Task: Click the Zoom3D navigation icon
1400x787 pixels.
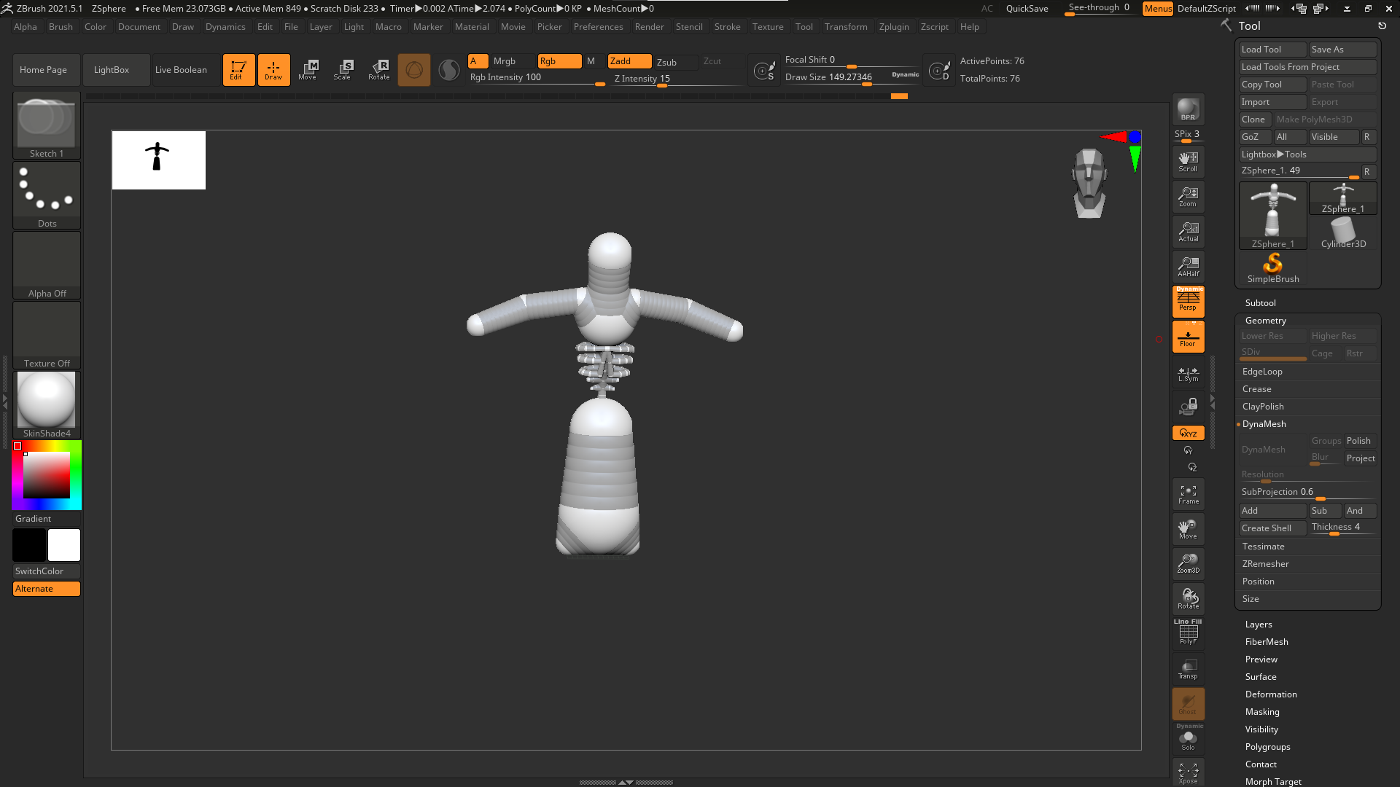Action: tap(1188, 563)
